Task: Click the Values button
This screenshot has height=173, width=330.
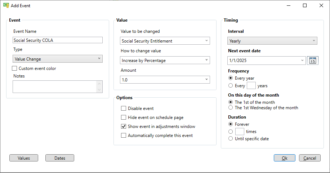Action: tap(24, 158)
